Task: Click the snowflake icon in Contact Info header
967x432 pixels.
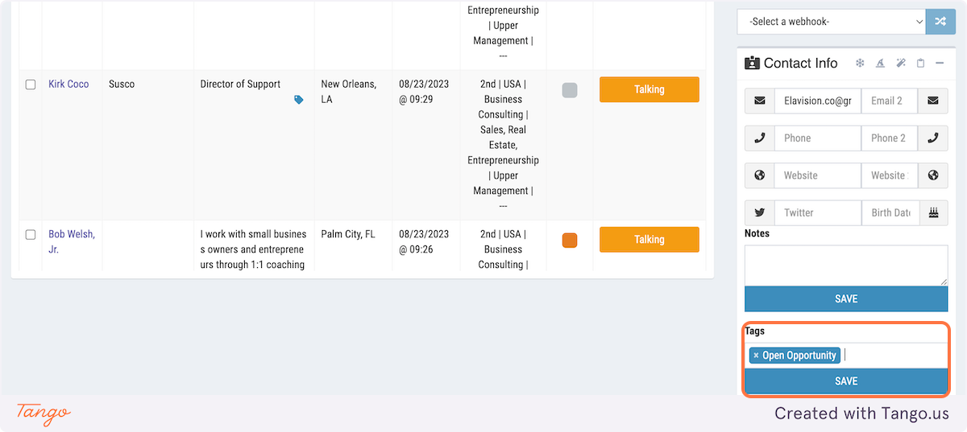Action: point(860,63)
